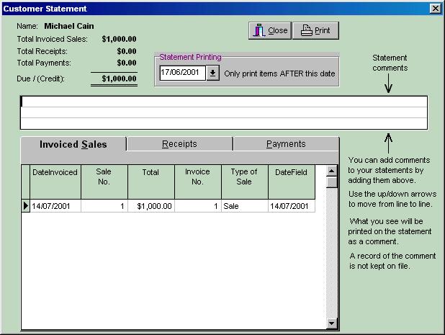This screenshot has width=445, height=335.
Task: Click the Total Payments amount $0.00
Action: click(x=127, y=63)
